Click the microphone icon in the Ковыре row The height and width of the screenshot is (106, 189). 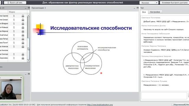pos(14,27)
